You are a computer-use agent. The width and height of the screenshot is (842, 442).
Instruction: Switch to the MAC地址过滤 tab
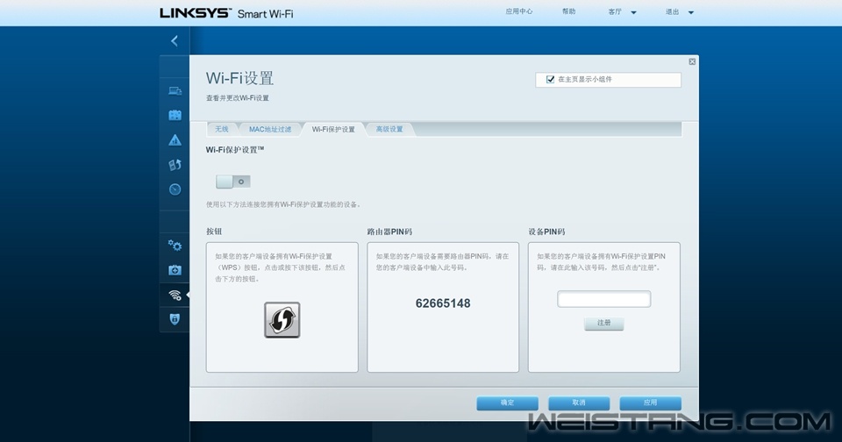tap(269, 129)
